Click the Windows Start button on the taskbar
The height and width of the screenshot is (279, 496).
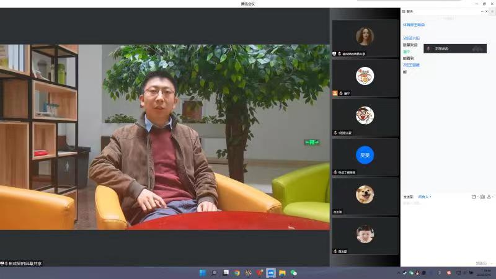click(x=202, y=273)
